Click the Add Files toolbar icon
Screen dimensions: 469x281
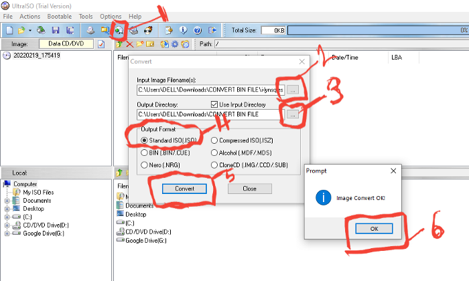(x=169, y=30)
